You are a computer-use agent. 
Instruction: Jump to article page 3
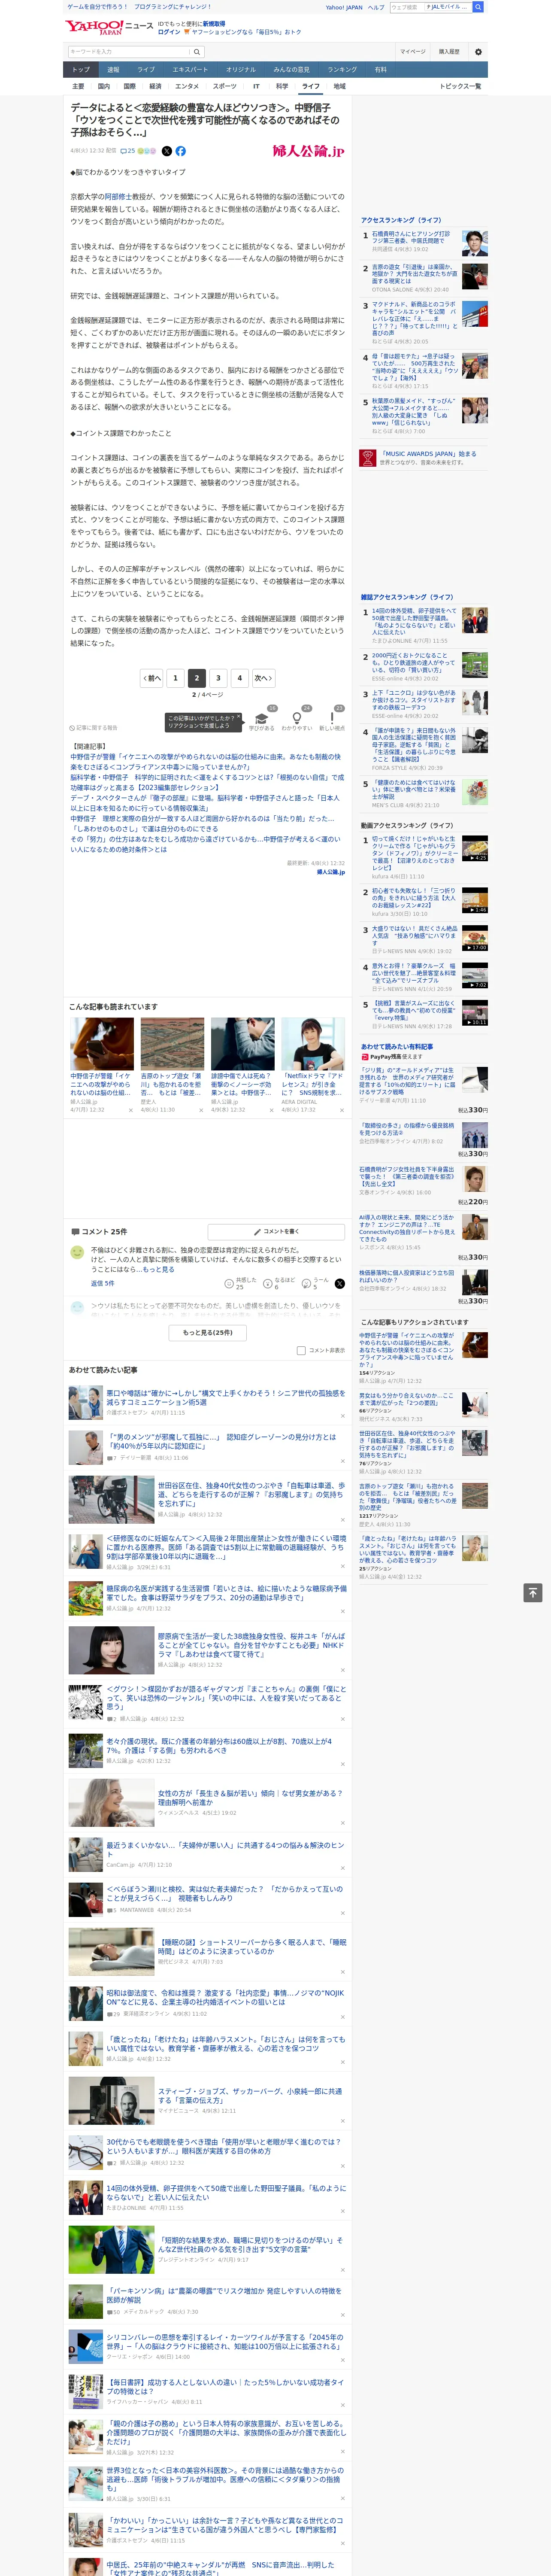point(218,677)
